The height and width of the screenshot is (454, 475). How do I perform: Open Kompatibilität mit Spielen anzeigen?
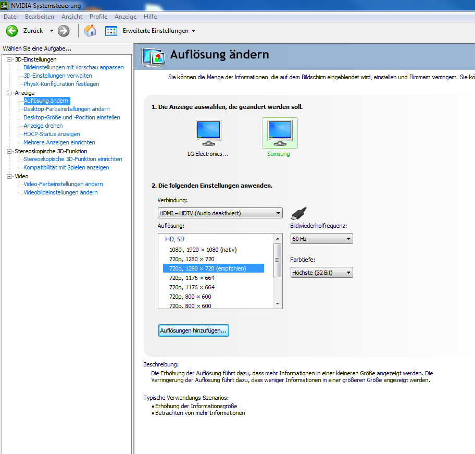point(66,167)
